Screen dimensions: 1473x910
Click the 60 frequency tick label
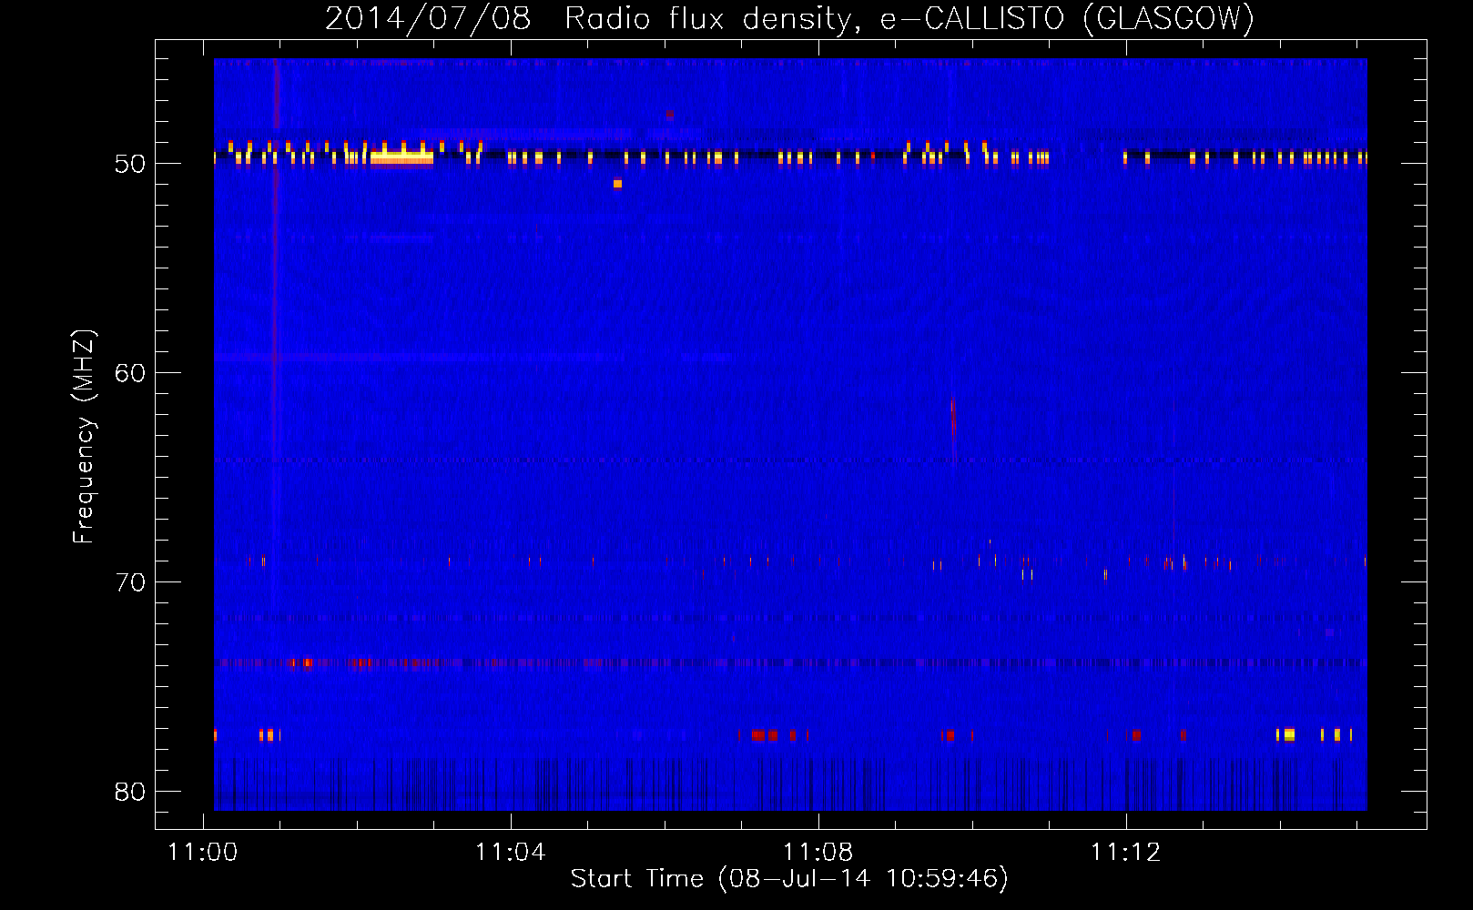tap(130, 373)
